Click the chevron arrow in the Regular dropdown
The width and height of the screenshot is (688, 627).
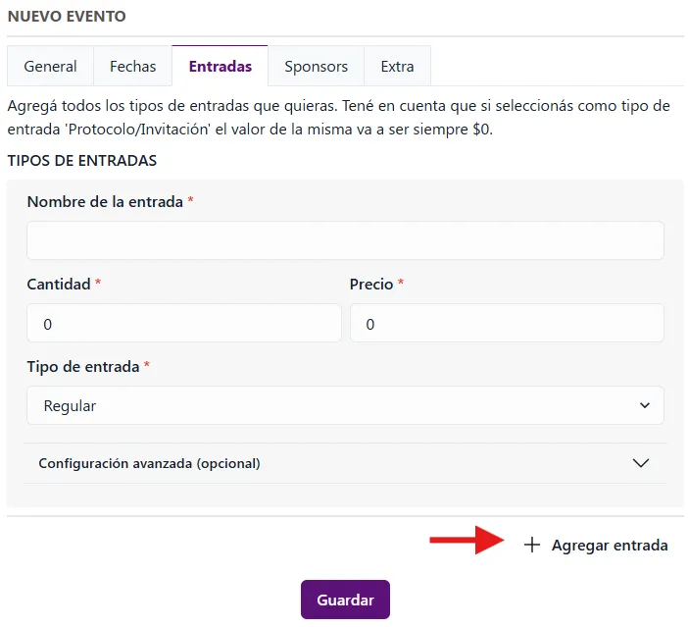(644, 405)
